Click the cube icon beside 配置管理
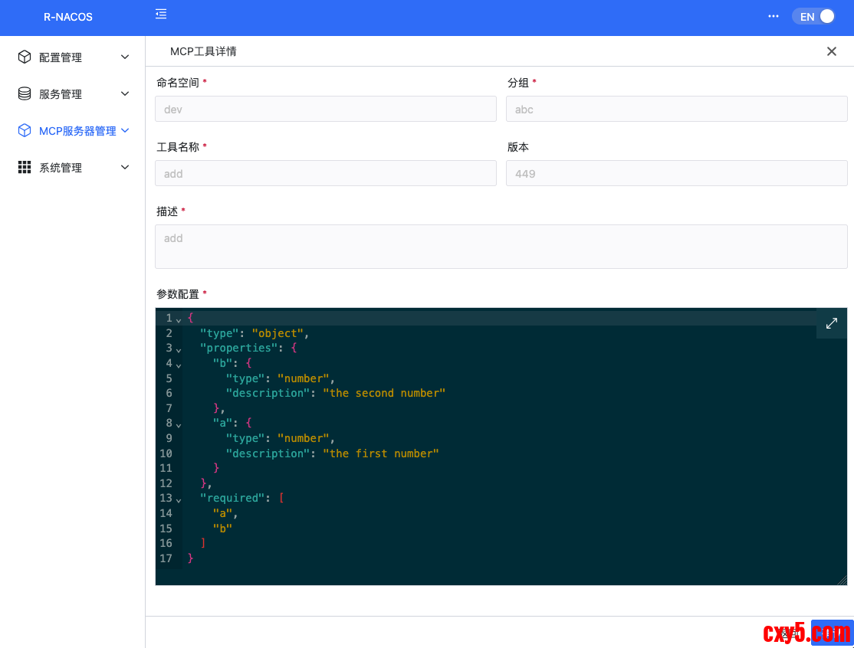This screenshot has width=854, height=648. 25,57
